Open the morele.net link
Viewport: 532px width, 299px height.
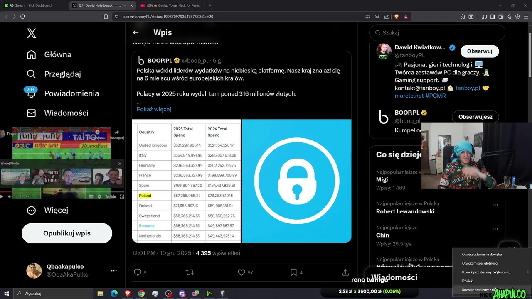click(x=409, y=96)
